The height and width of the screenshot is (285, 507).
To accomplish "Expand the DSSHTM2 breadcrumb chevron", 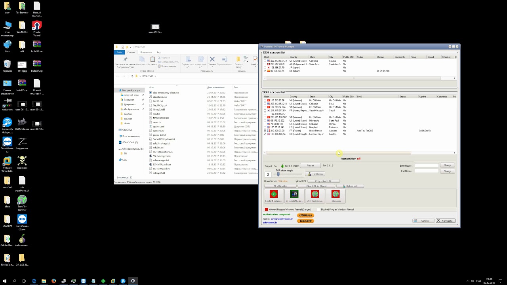I will (155, 76).
